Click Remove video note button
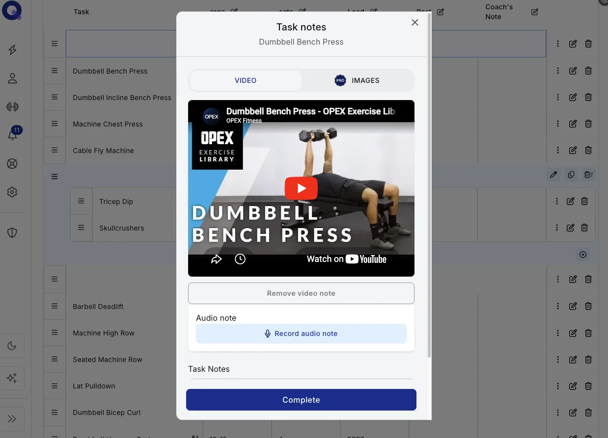Image resolution: width=608 pixels, height=438 pixels. [301, 293]
